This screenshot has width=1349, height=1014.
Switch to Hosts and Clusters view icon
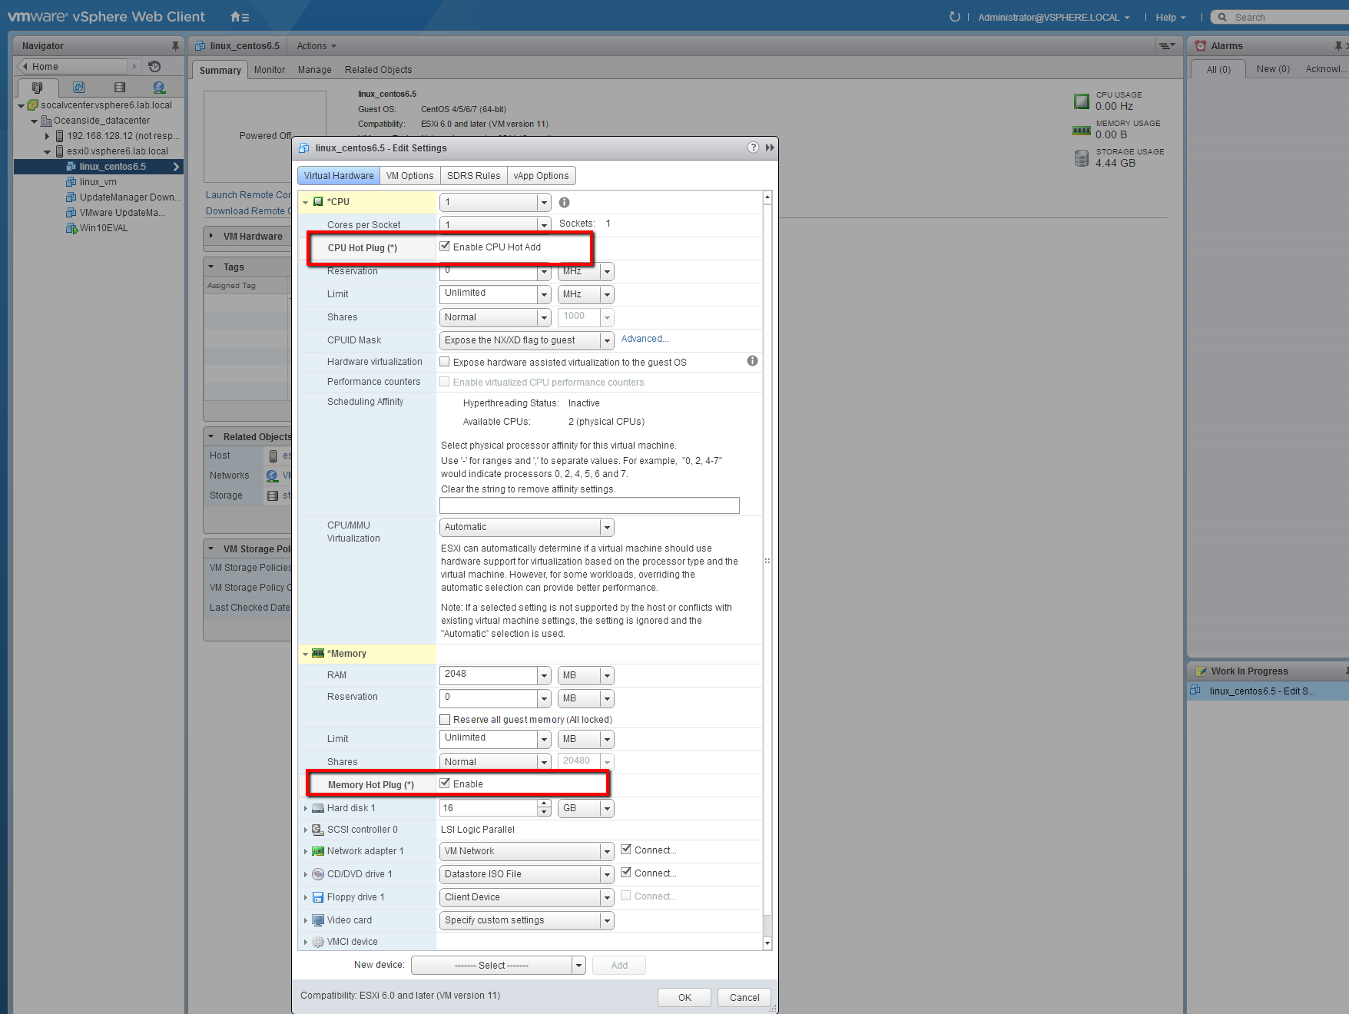37,88
